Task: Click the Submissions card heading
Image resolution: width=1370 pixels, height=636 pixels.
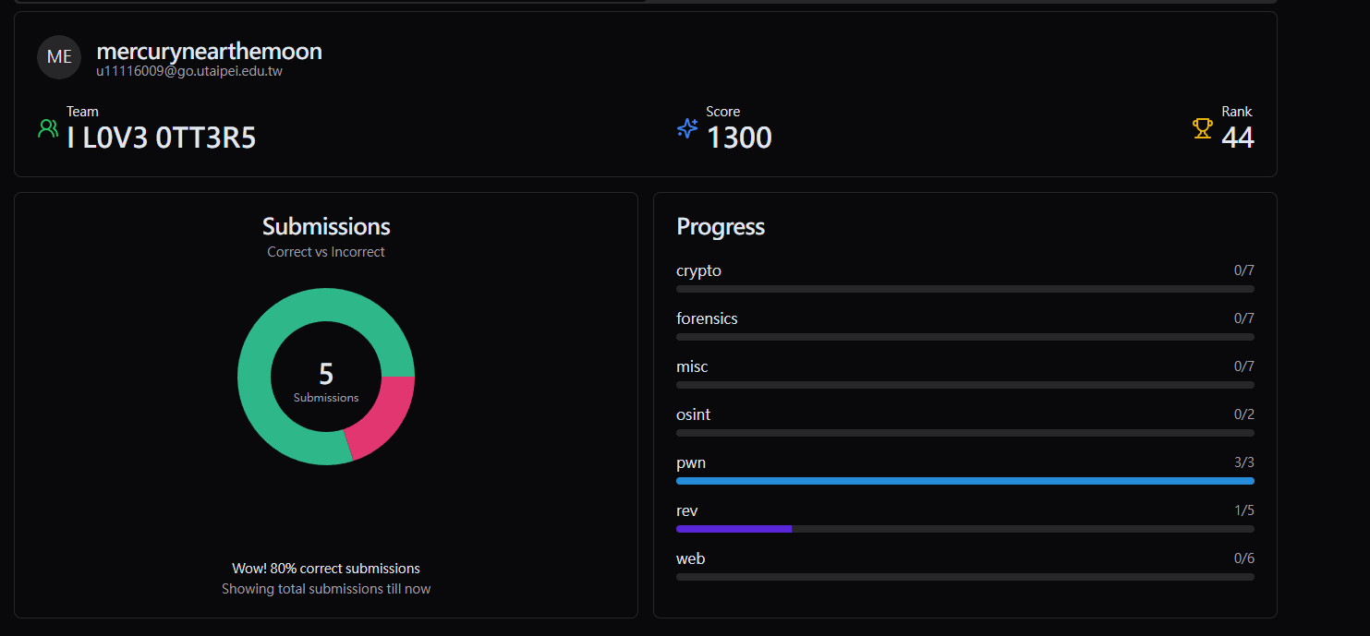Action: 326,226
